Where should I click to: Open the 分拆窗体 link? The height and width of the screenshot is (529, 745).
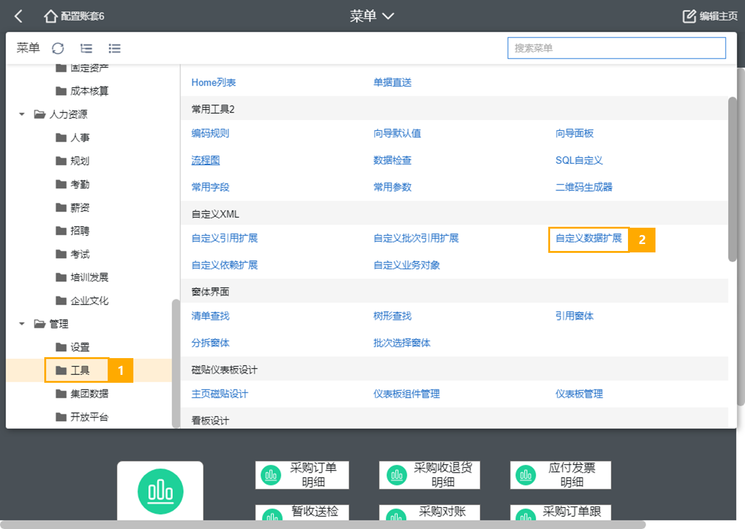(x=210, y=343)
